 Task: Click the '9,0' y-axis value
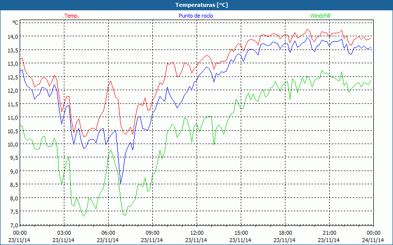(x=14, y=171)
